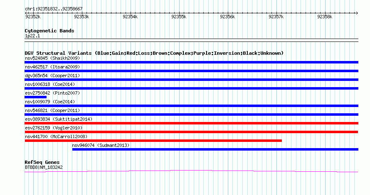
Task: Click the nsv524845 (Shaikh2009) blue gain bar
Action: [191, 62]
